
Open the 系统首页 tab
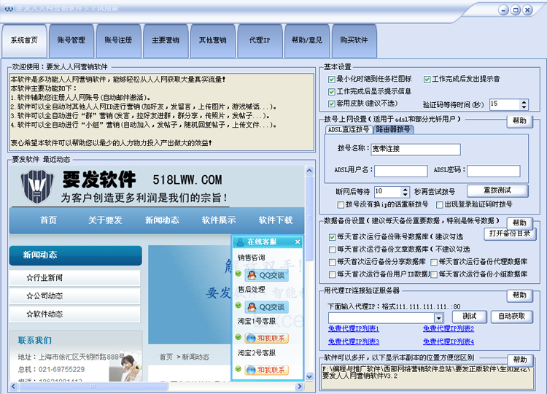[x=24, y=40]
